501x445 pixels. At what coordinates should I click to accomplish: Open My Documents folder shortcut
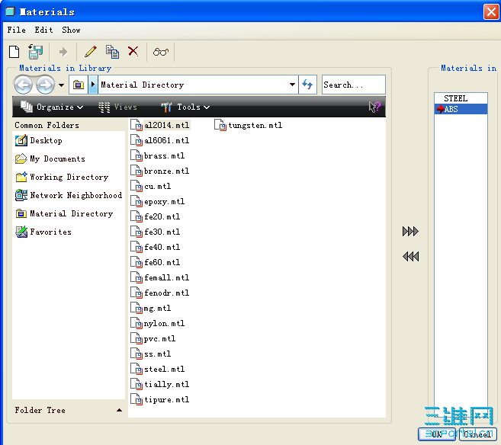pos(50,158)
